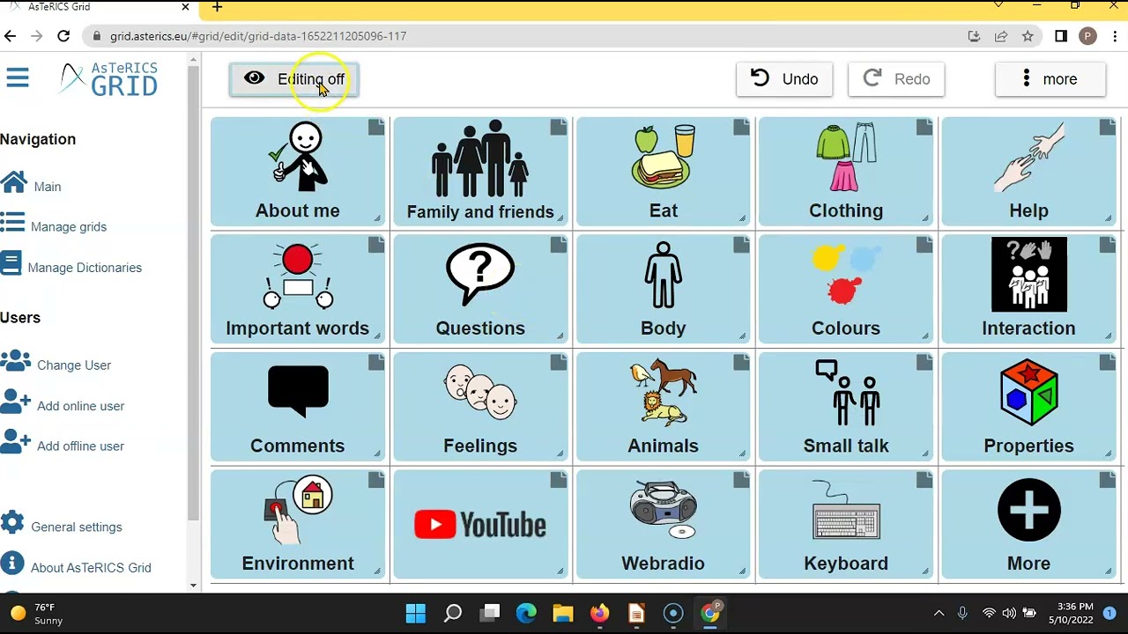This screenshot has height=634, width=1128.
Task: Select the Comments grid cell
Action: tap(298, 406)
